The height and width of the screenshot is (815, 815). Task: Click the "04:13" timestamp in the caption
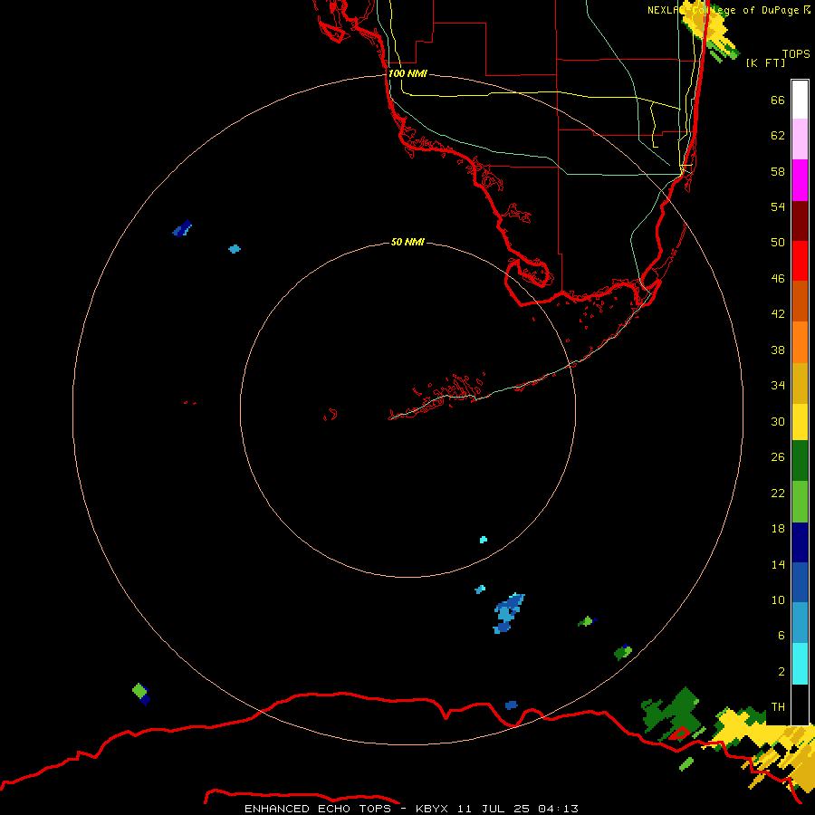(558, 809)
